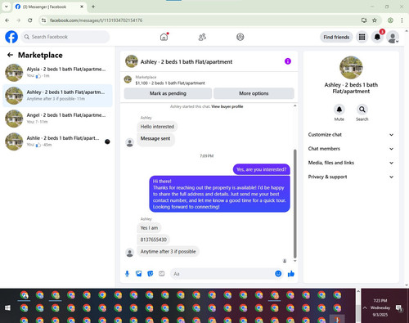Bookmark this page star icon
409x323 pixels.
click(x=375, y=20)
